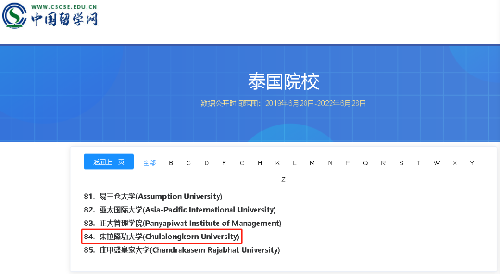Image resolution: width=500 pixels, height=274 pixels.
Task: Filter universities by letter F
Action: click(224, 163)
